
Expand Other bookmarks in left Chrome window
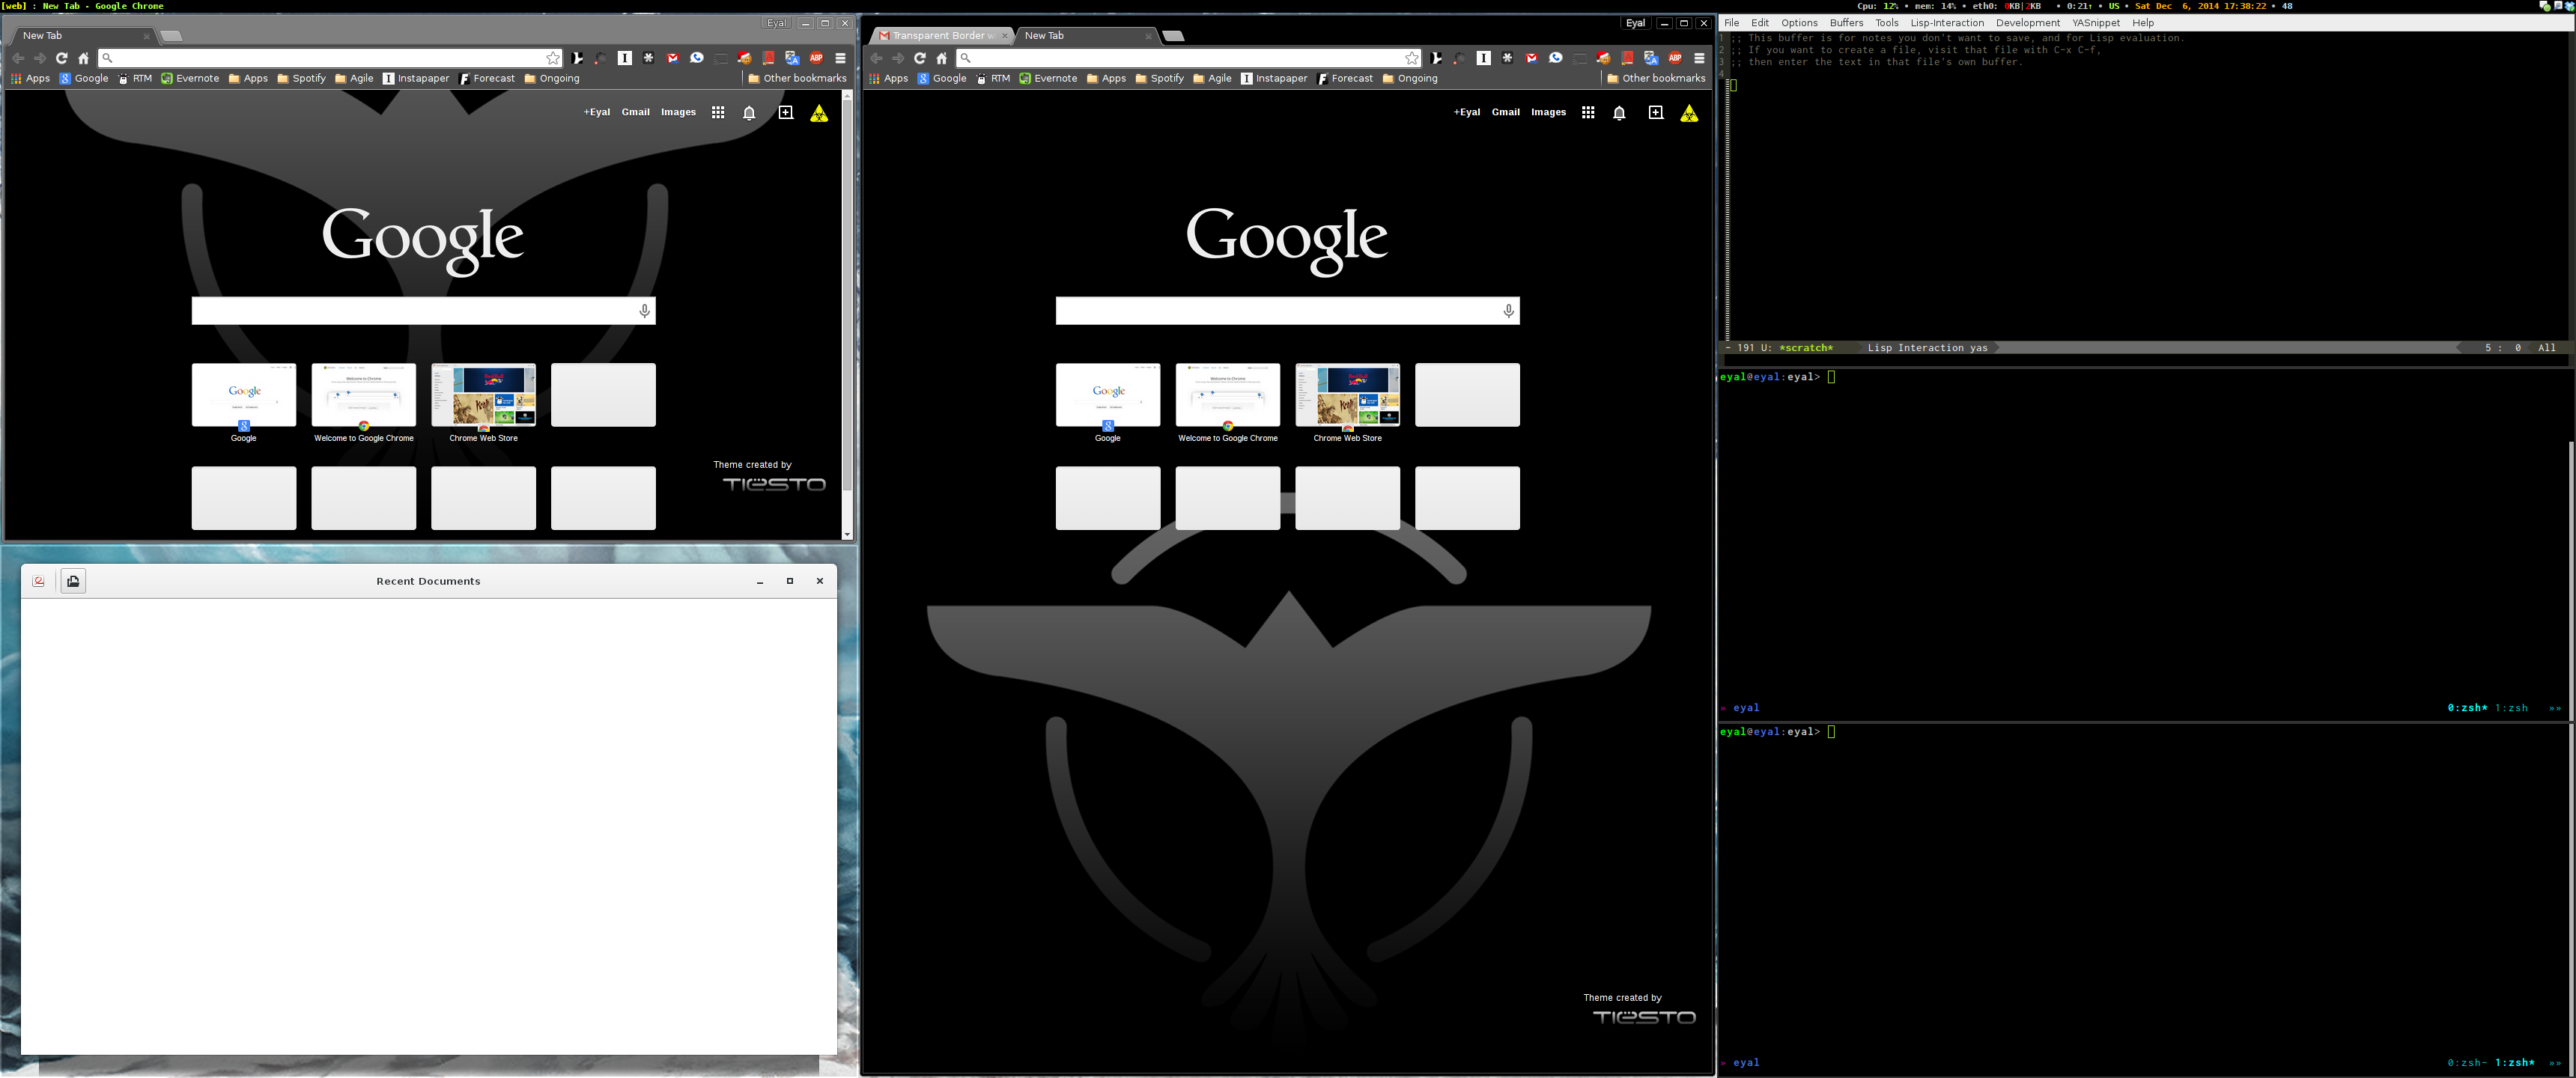(797, 78)
